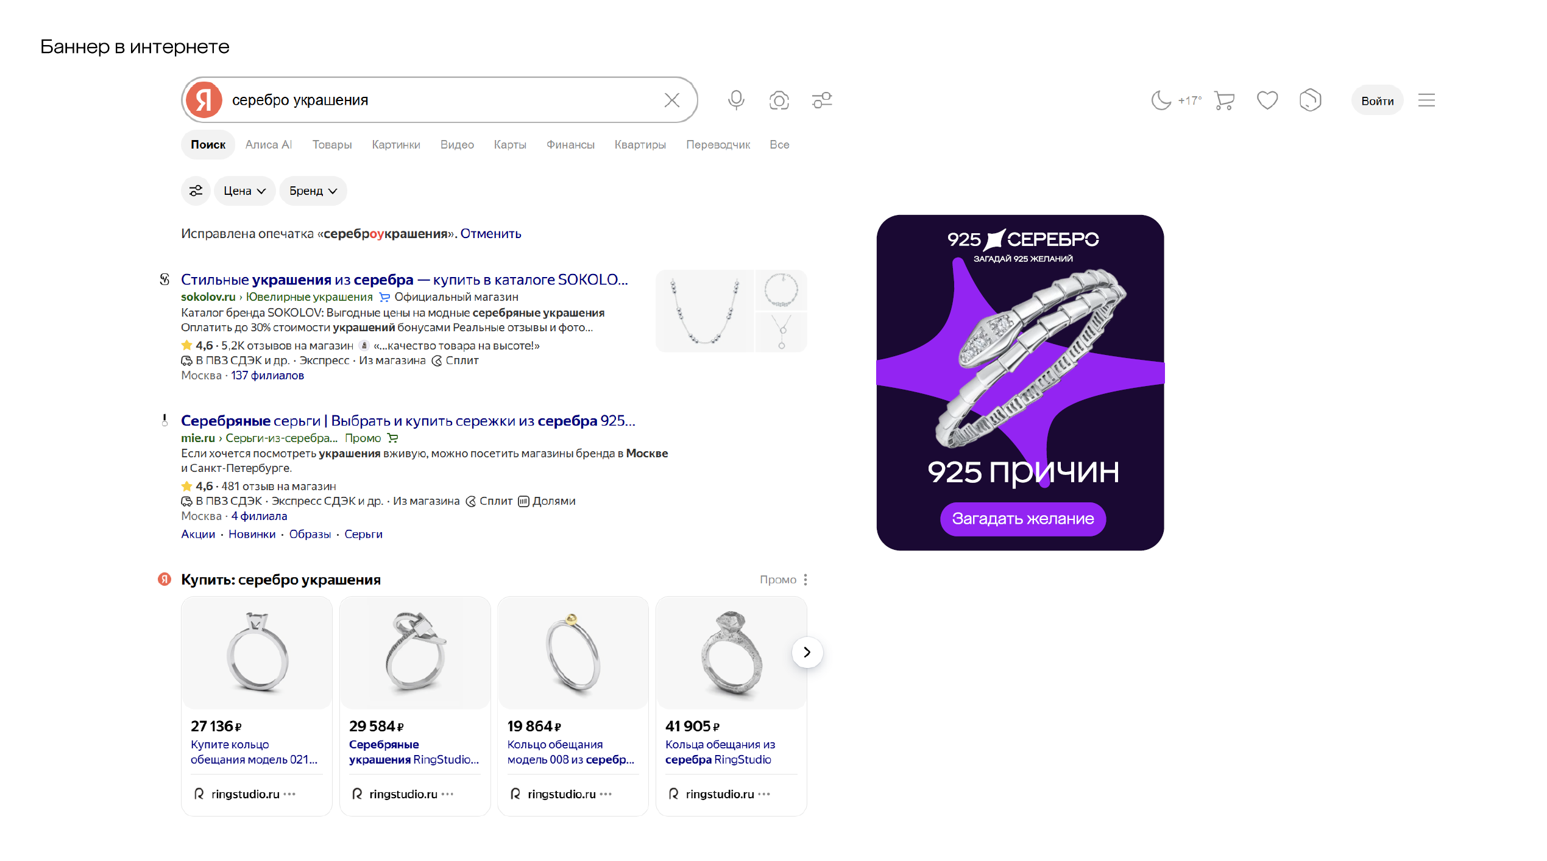Open search settings sliders icon near camera
Viewport: 1547px width, 861px height.
click(822, 100)
